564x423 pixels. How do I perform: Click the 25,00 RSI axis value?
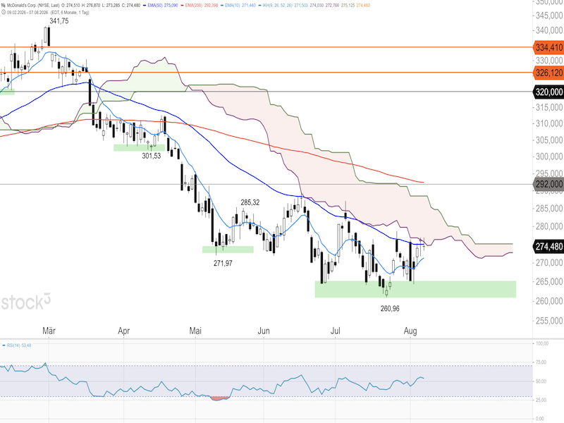click(x=542, y=400)
